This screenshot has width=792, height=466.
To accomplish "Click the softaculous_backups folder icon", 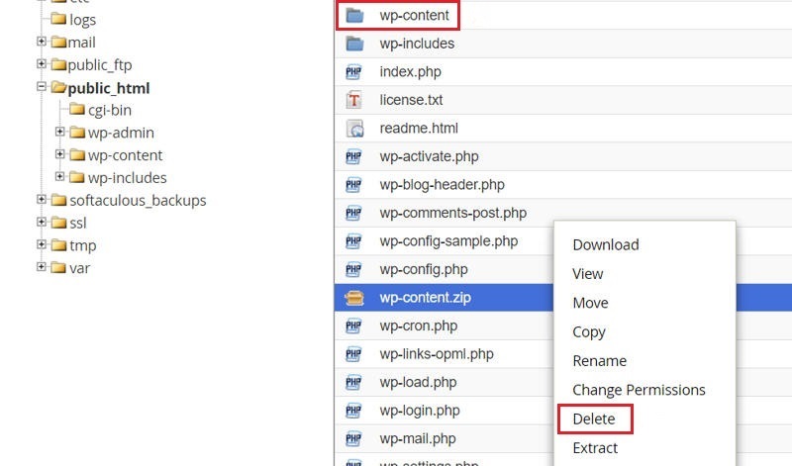I will click(x=58, y=200).
